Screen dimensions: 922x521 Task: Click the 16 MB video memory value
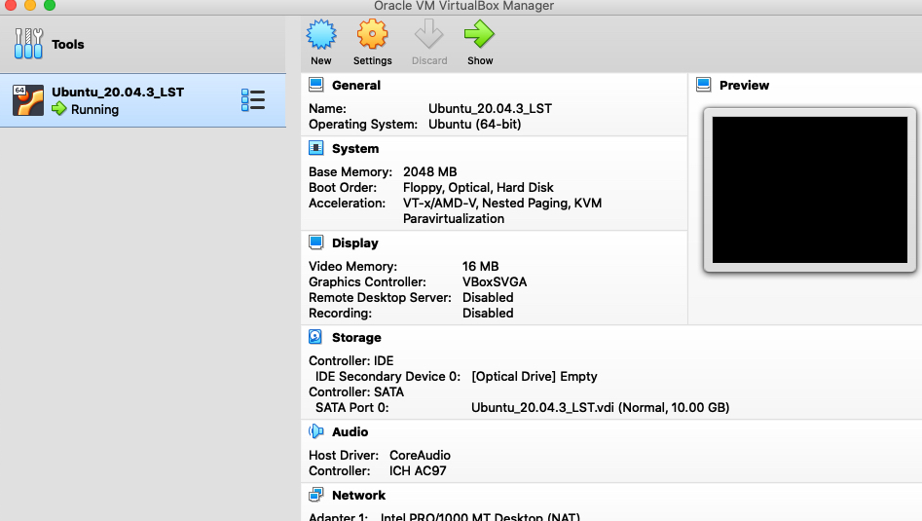(480, 267)
